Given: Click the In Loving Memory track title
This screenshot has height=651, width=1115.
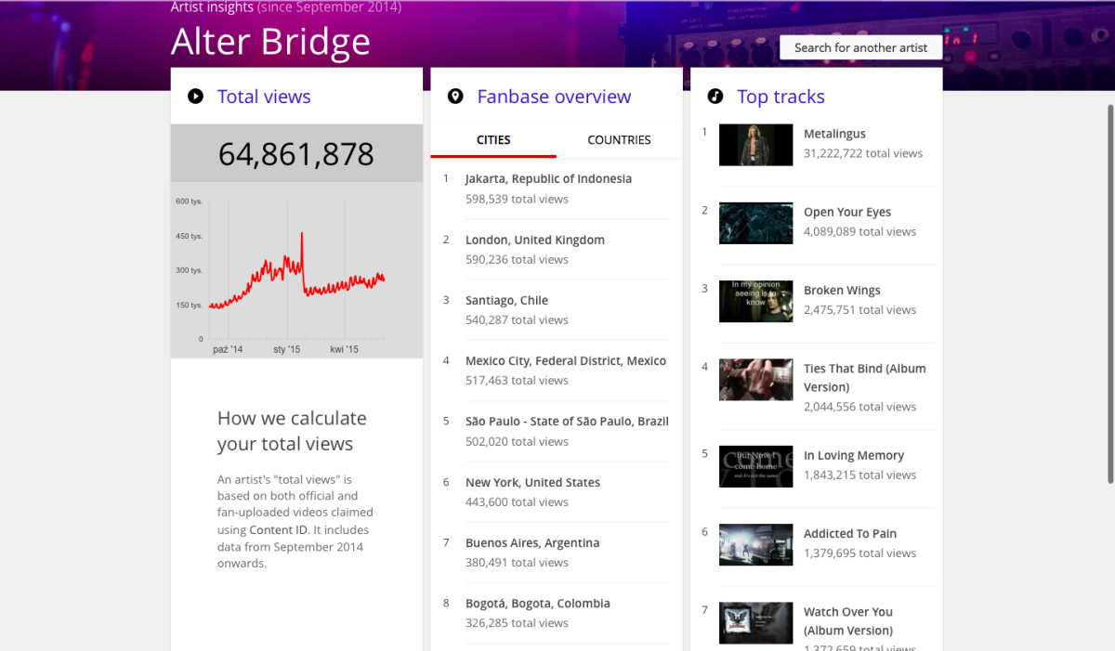Looking at the screenshot, I should click(x=854, y=455).
